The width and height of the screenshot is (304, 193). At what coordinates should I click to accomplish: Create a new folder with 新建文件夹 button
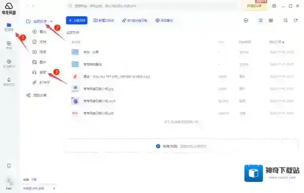tap(104, 20)
